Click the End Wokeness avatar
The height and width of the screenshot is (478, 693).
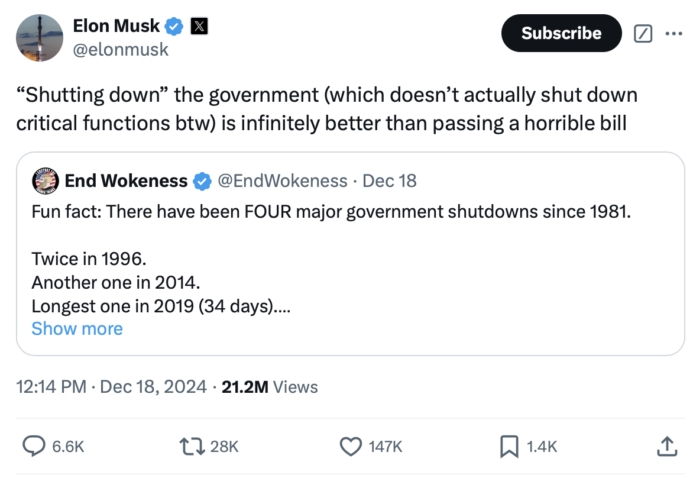(45, 180)
